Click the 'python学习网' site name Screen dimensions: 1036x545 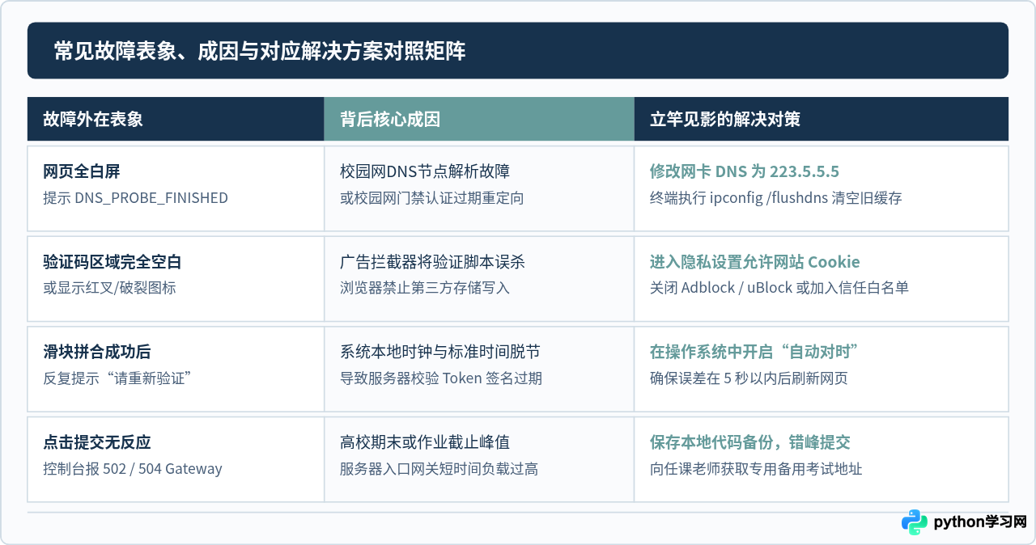pos(980,522)
